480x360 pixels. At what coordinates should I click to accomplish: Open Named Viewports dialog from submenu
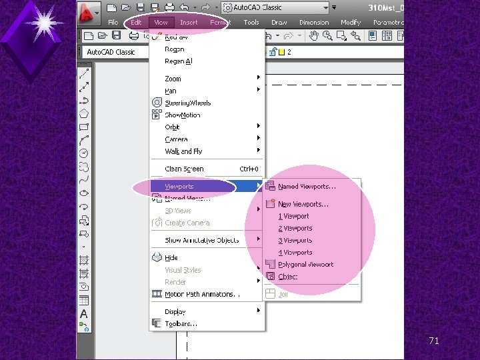312,187
